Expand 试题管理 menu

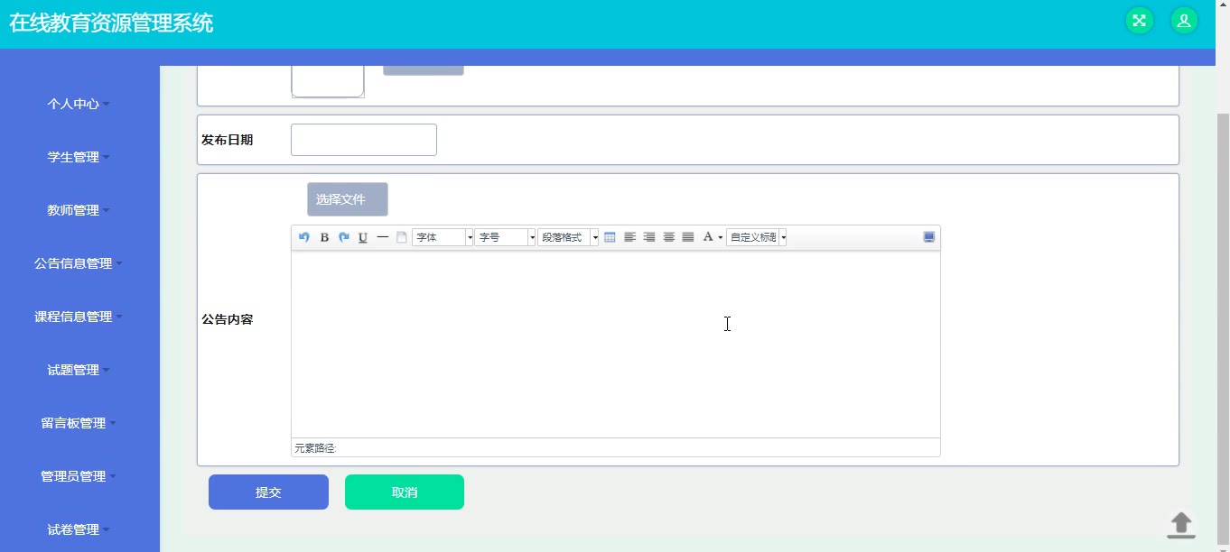79,370
